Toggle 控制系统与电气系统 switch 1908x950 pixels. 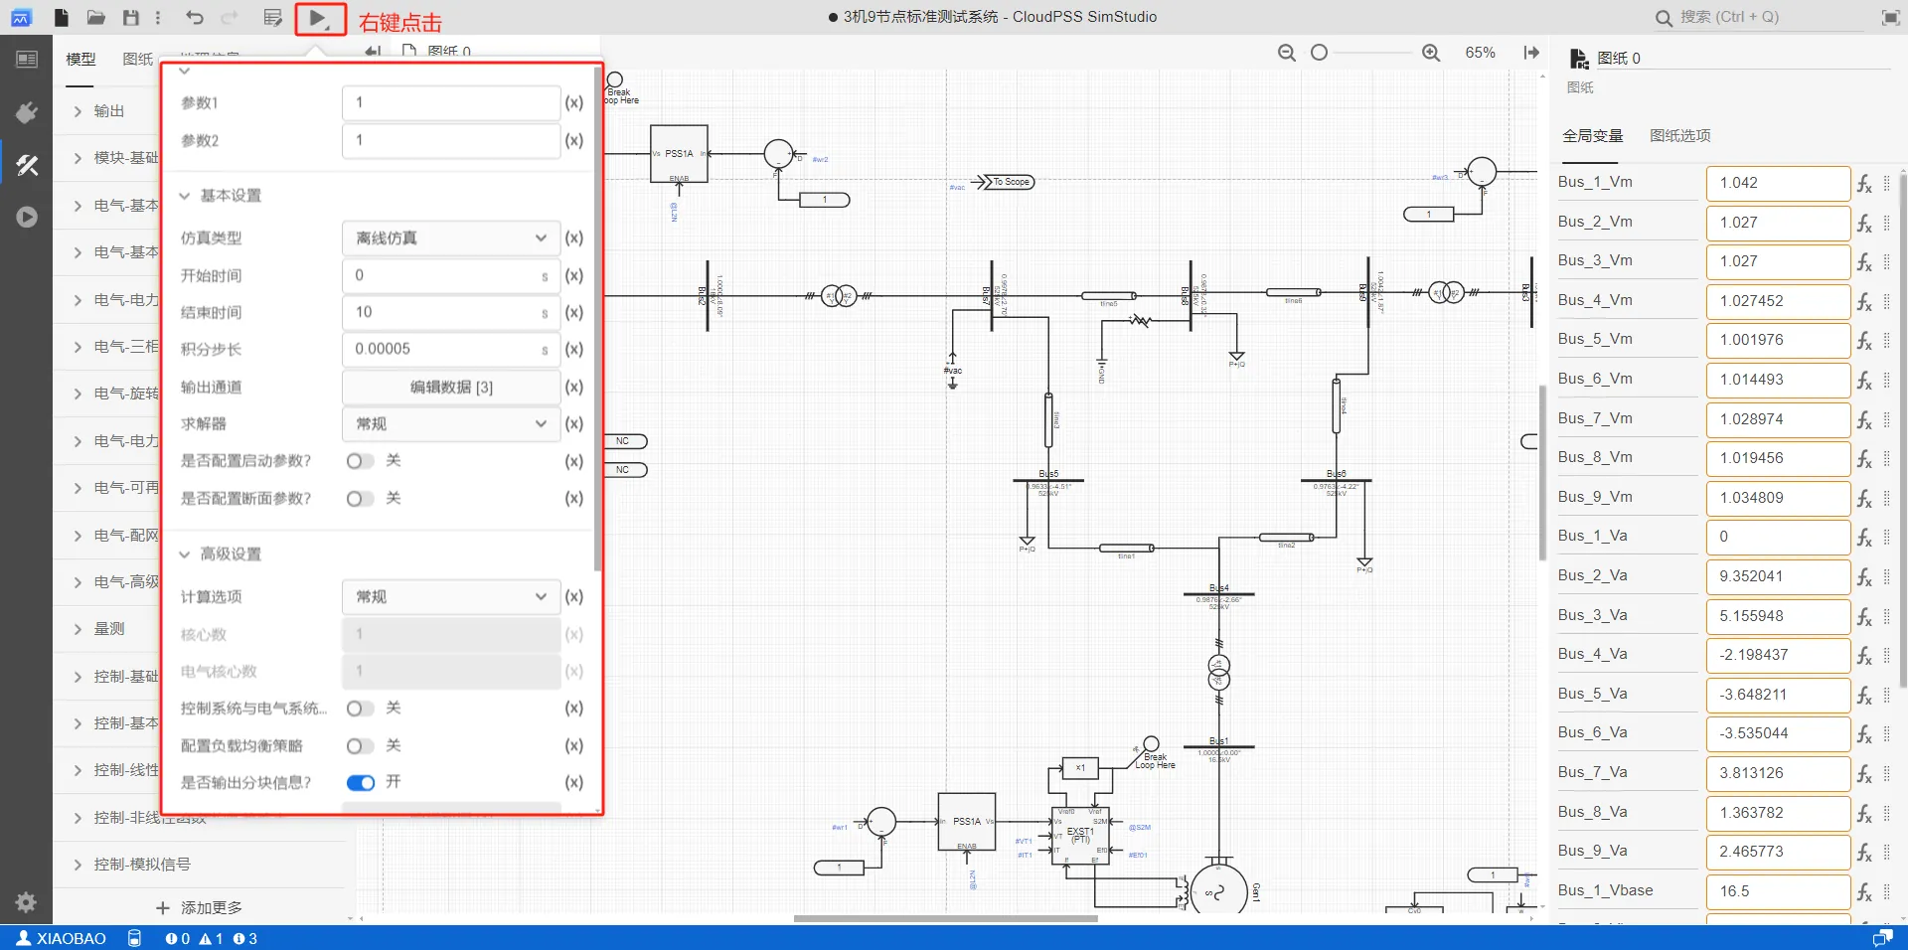[360, 709]
